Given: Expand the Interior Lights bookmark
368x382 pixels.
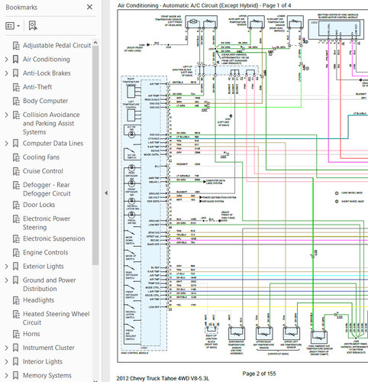Looking at the screenshot, I should coord(7,361).
